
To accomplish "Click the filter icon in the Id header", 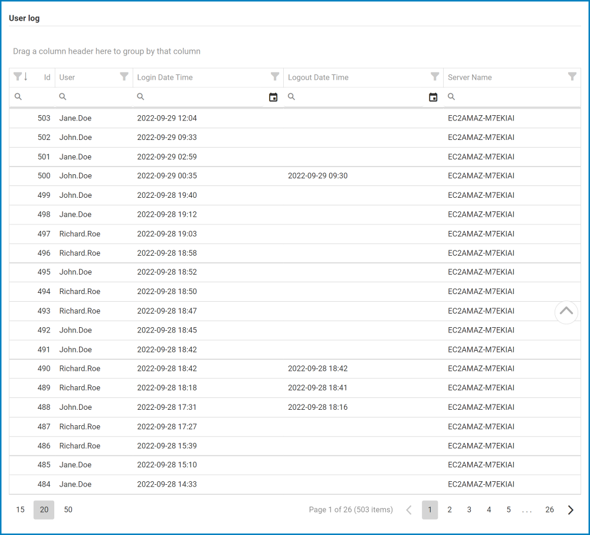I will pos(17,77).
